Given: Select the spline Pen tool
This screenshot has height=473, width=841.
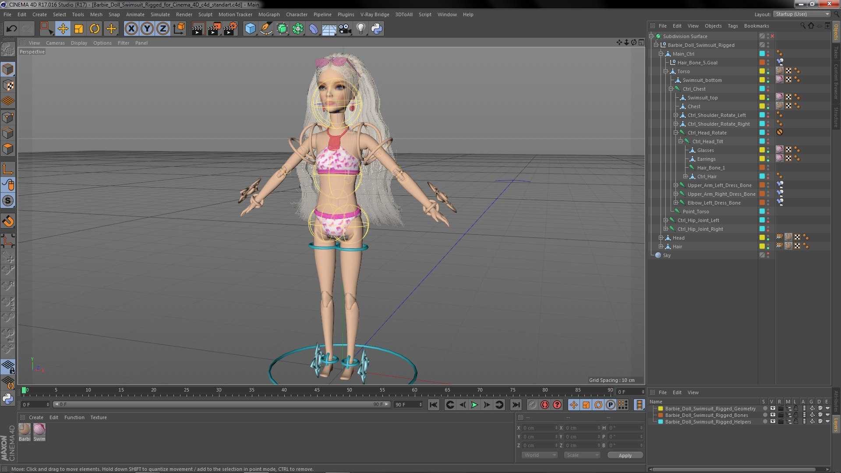Looking at the screenshot, I should click(266, 29).
